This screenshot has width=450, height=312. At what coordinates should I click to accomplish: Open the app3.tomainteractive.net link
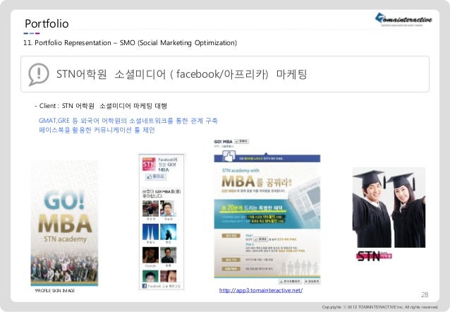260,290
